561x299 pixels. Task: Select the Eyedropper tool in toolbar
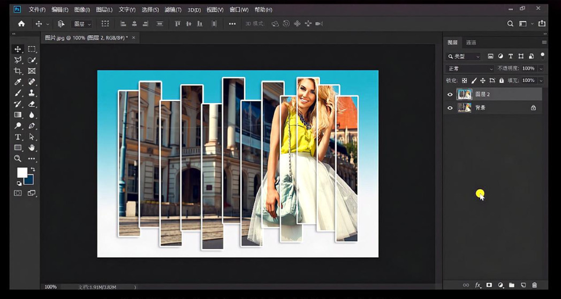[18, 82]
